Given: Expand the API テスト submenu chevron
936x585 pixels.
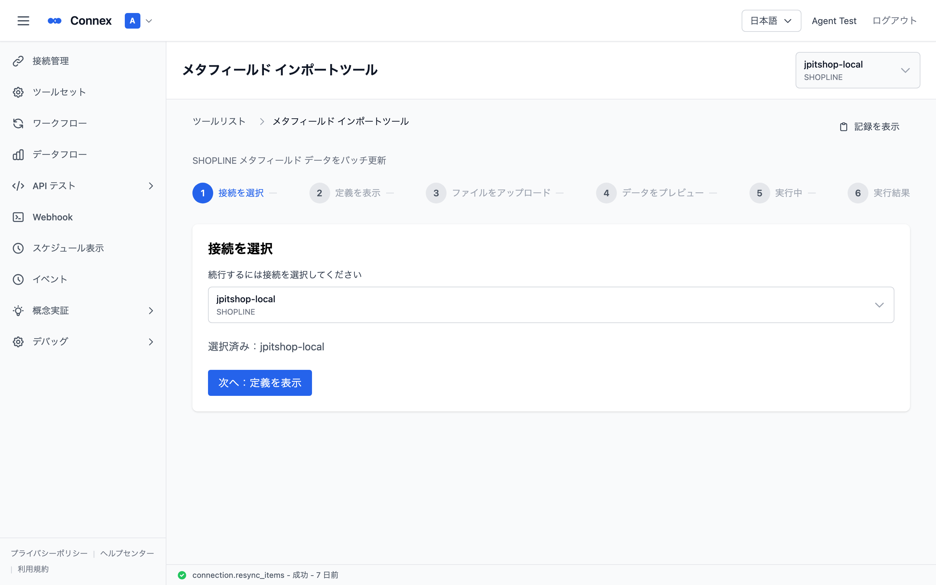Looking at the screenshot, I should [x=151, y=186].
